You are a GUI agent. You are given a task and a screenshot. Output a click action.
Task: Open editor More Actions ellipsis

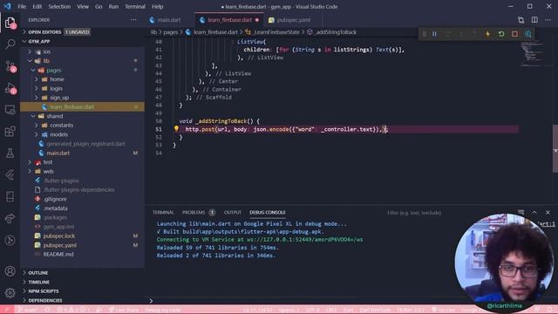pyautogui.click(x=548, y=20)
